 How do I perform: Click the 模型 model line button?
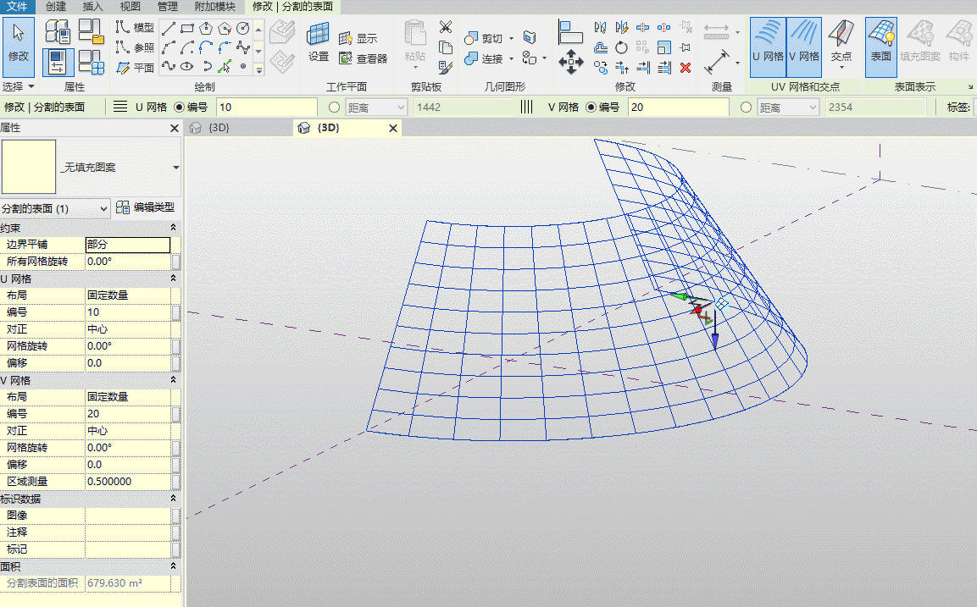[136, 27]
